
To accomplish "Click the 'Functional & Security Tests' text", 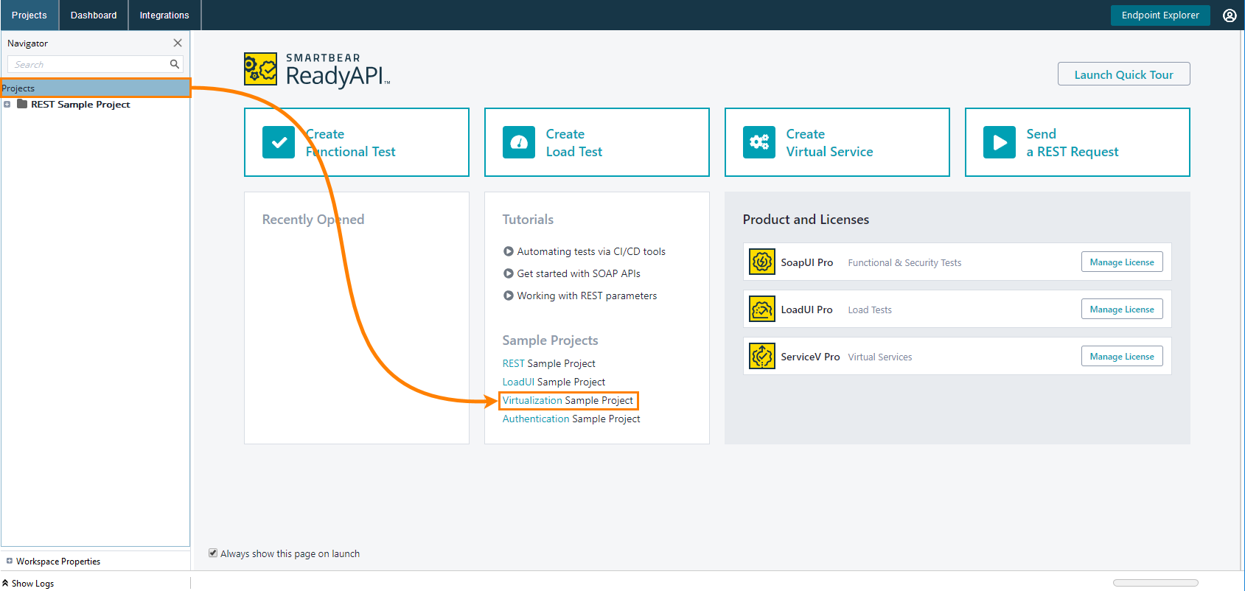I will 904,262.
